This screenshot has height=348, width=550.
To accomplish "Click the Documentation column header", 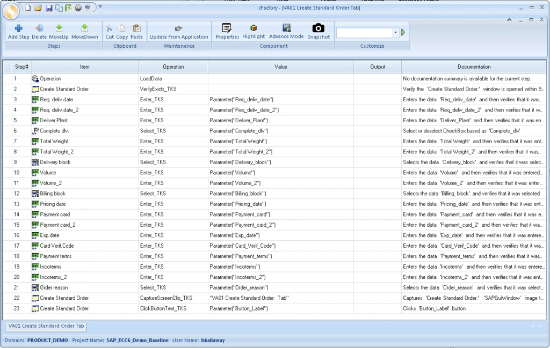I will [474, 66].
